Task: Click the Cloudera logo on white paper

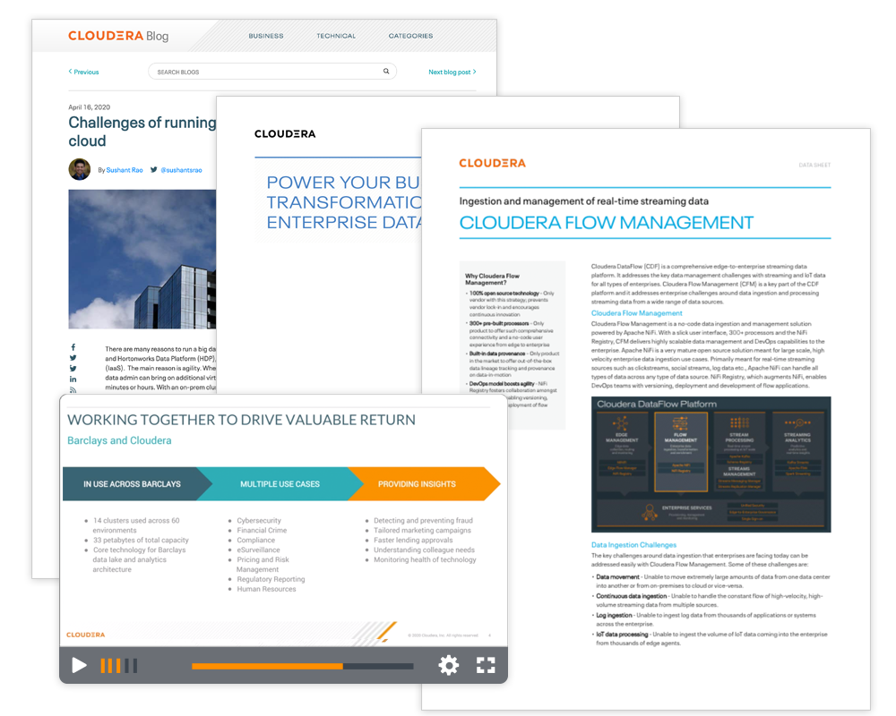Action: click(285, 133)
